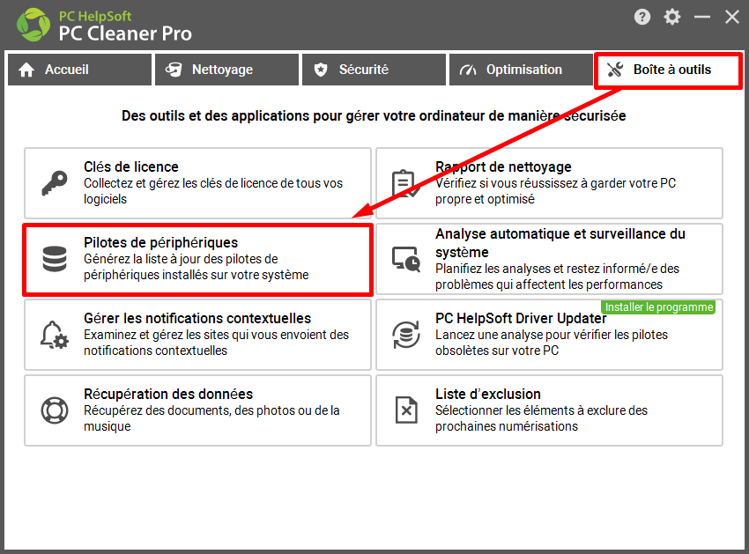
Task: Switch to the Nettoyage tab
Action: tap(226, 70)
